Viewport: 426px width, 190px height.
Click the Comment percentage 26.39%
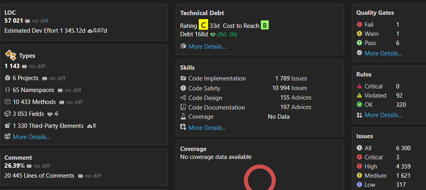14,166
